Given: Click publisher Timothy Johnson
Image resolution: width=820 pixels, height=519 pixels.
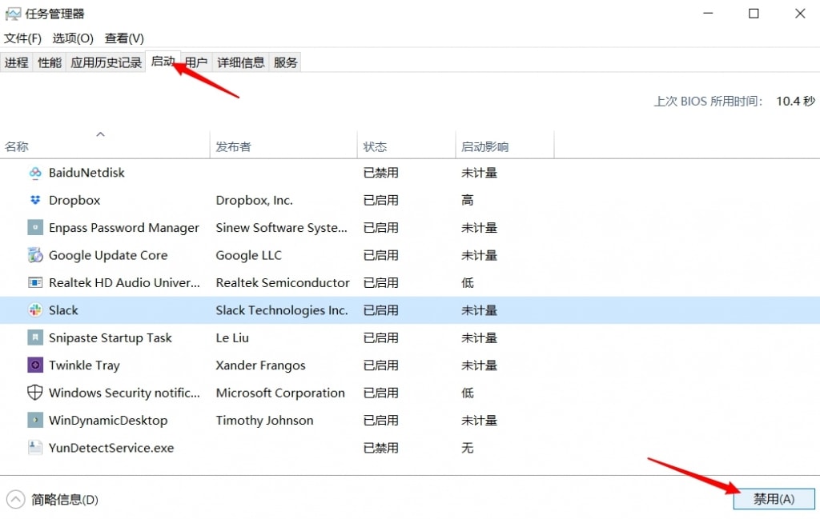Looking at the screenshot, I should pos(264,421).
